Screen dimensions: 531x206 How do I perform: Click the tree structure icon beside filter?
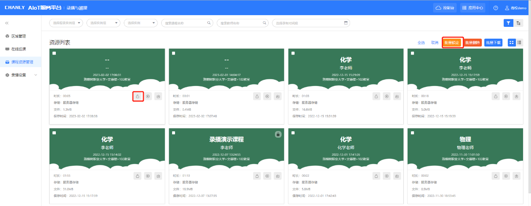[519, 23]
